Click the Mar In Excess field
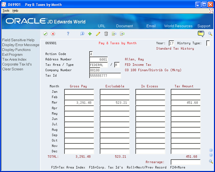 click(x=150, y=102)
